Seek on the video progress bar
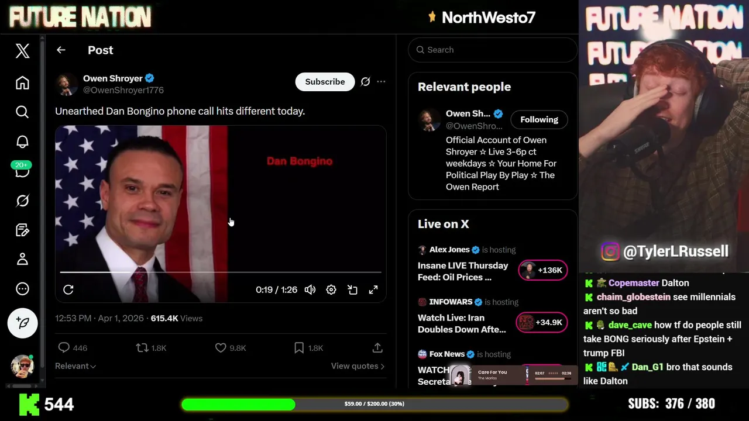This screenshot has height=421, width=749. (221, 272)
